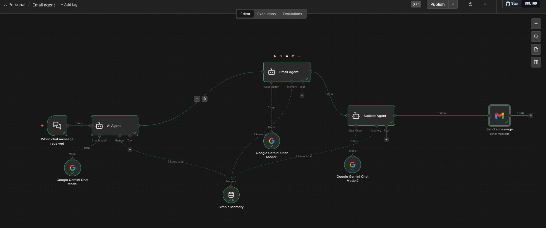This screenshot has width=546, height=228.
Task: Click the chat trigger lightning bolt icon
Action: tap(42, 126)
